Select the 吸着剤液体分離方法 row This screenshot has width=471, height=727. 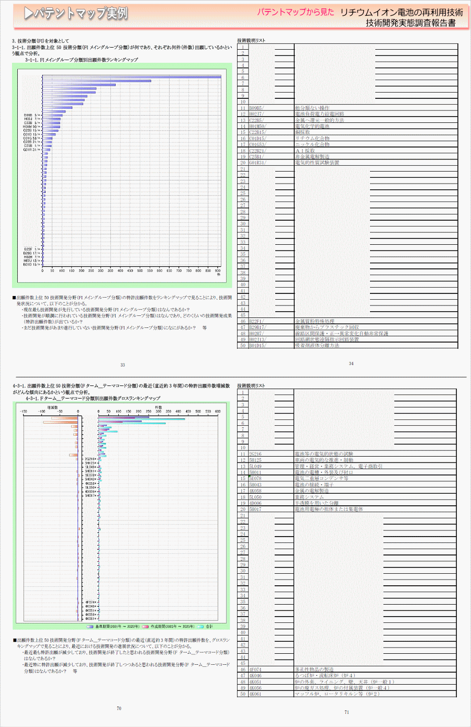tap(317, 345)
